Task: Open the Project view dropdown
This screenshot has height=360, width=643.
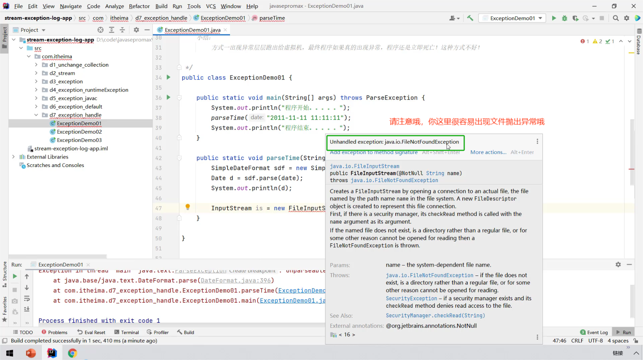Action: click(43, 30)
